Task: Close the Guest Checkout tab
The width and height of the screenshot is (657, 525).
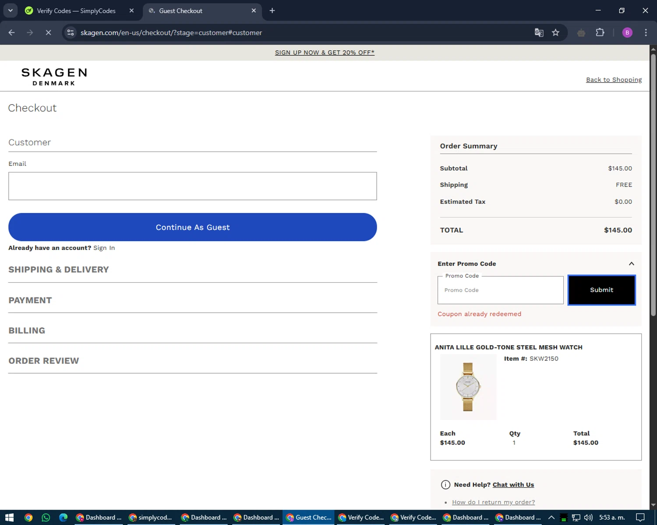Action: [254, 11]
